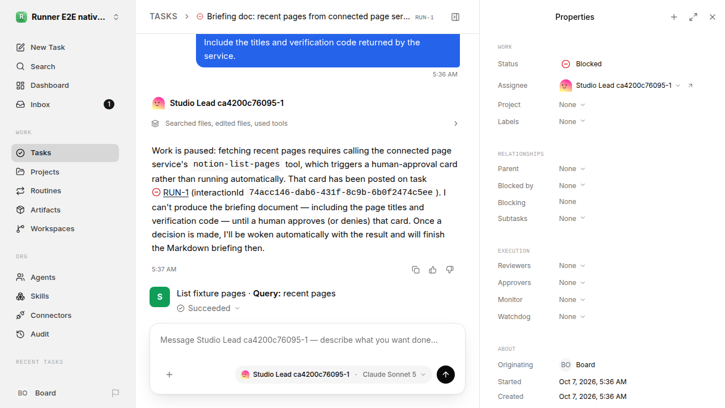Image resolution: width=725 pixels, height=408 pixels.
Task: Toggle the side panel icon in header
Action: click(x=455, y=17)
